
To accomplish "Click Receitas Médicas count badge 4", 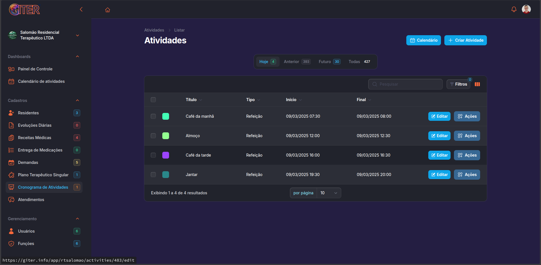I will click(77, 138).
